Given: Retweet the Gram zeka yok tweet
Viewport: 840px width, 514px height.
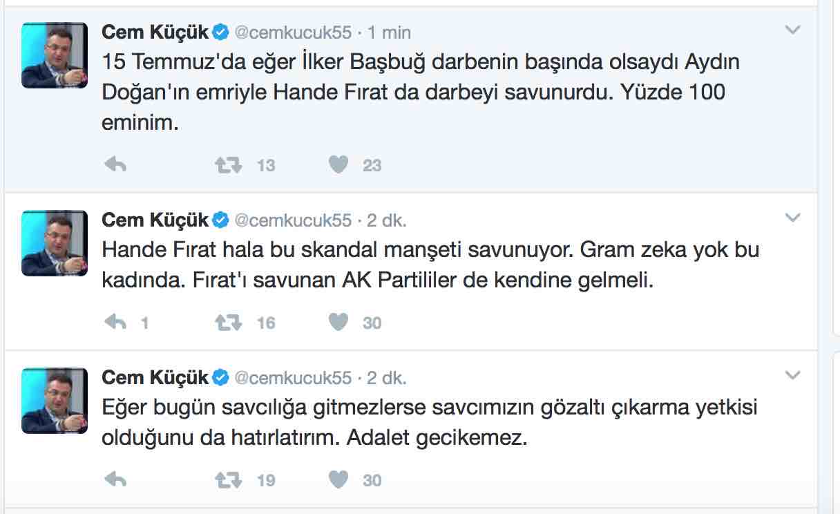Looking at the screenshot, I should coord(228,322).
